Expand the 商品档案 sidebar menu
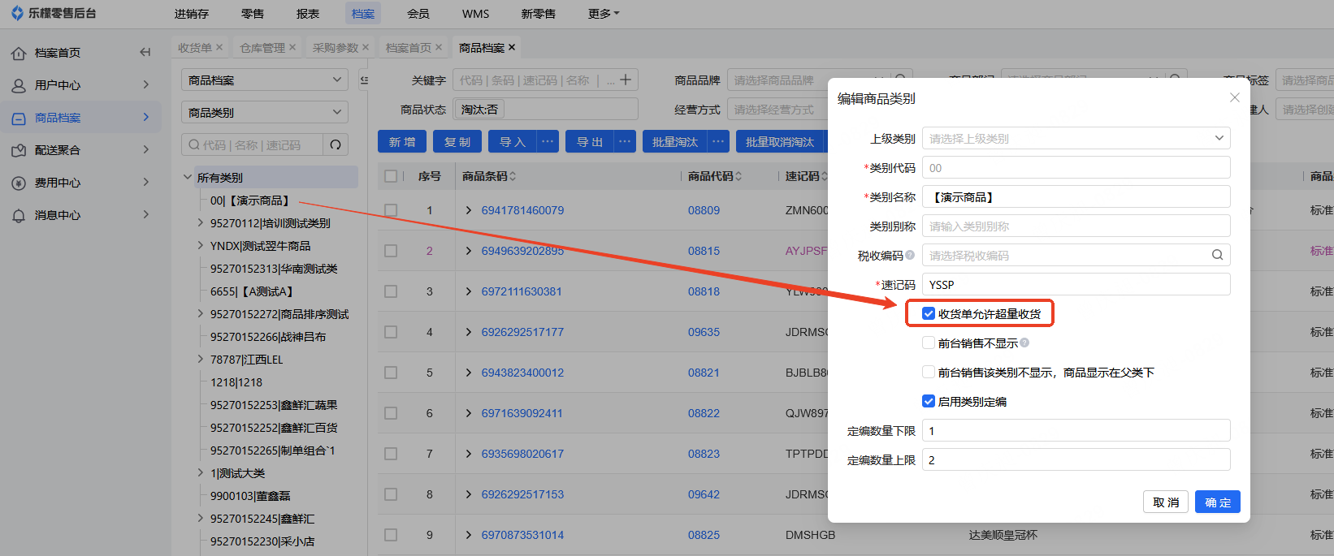 point(146,118)
